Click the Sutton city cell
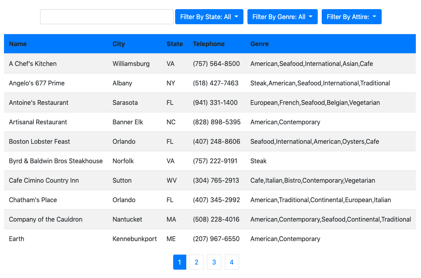The height and width of the screenshot is (278, 421). [122, 180]
